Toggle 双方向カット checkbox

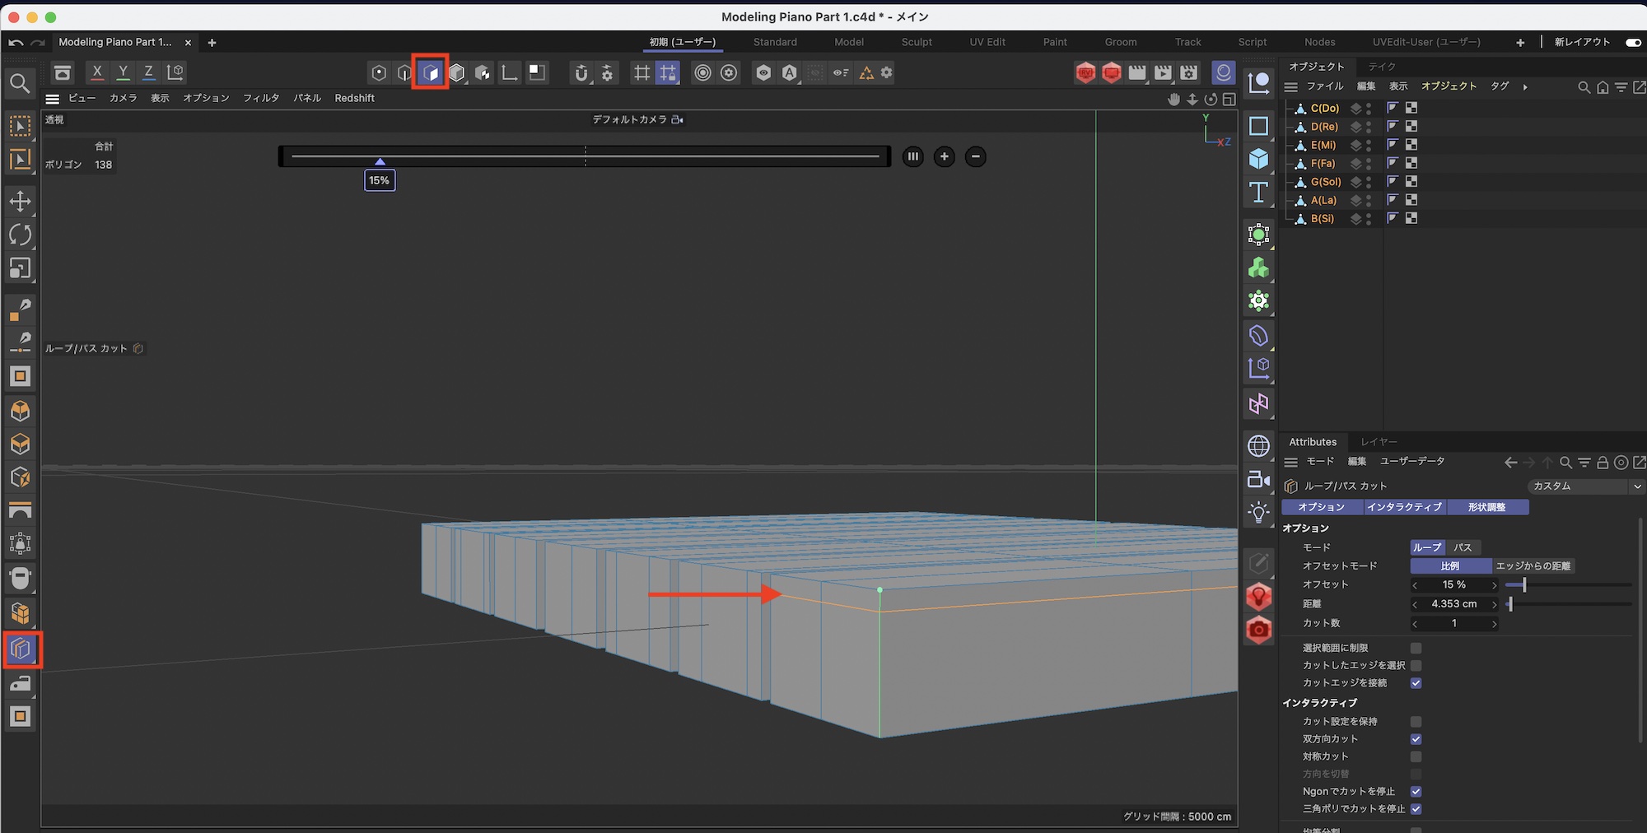click(1416, 739)
